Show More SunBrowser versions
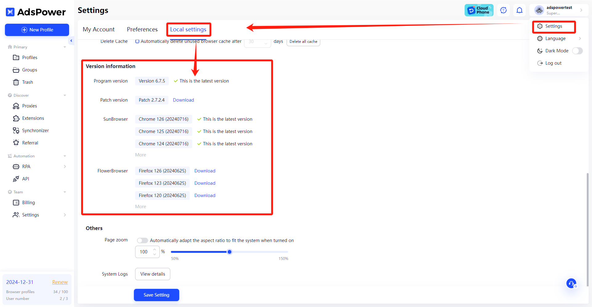Image resolution: width=592 pixels, height=307 pixels. [x=141, y=155]
